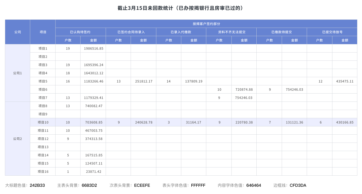Viewport: 362px width, 194px height.
Task: Select 户数 sub-header under 已认购待签约
Action: 68,40
